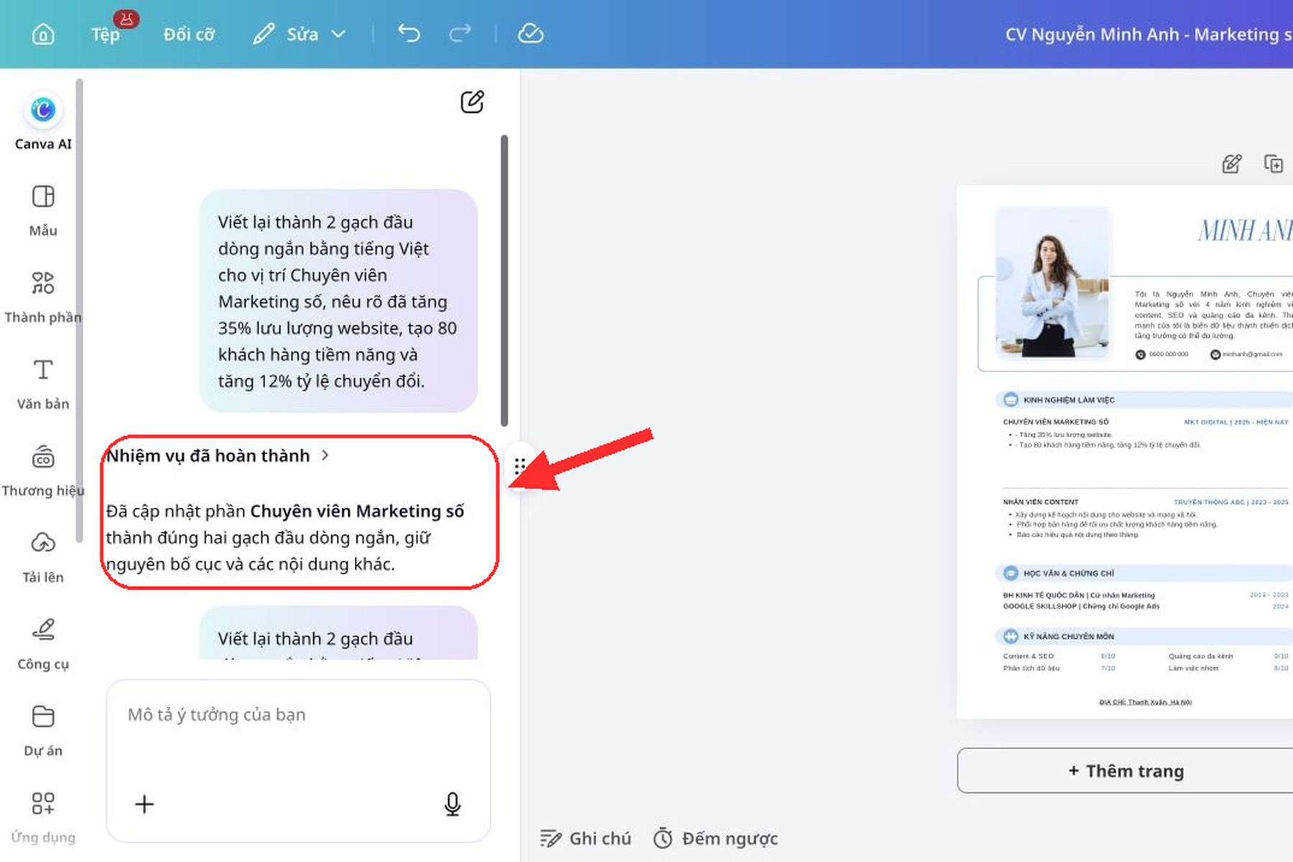Open the Ghi chú notes
This screenshot has width=1293, height=862.
coord(585,838)
